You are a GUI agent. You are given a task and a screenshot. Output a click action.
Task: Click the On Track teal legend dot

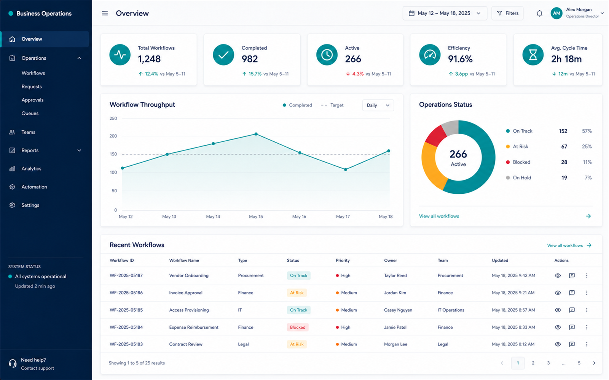(508, 131)
